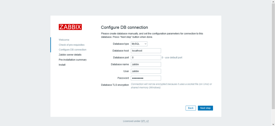The image size is (275, 126).
Task: Open the Database type MySQL dropdown
Action: pyautogui.click(x=139, y=44)
